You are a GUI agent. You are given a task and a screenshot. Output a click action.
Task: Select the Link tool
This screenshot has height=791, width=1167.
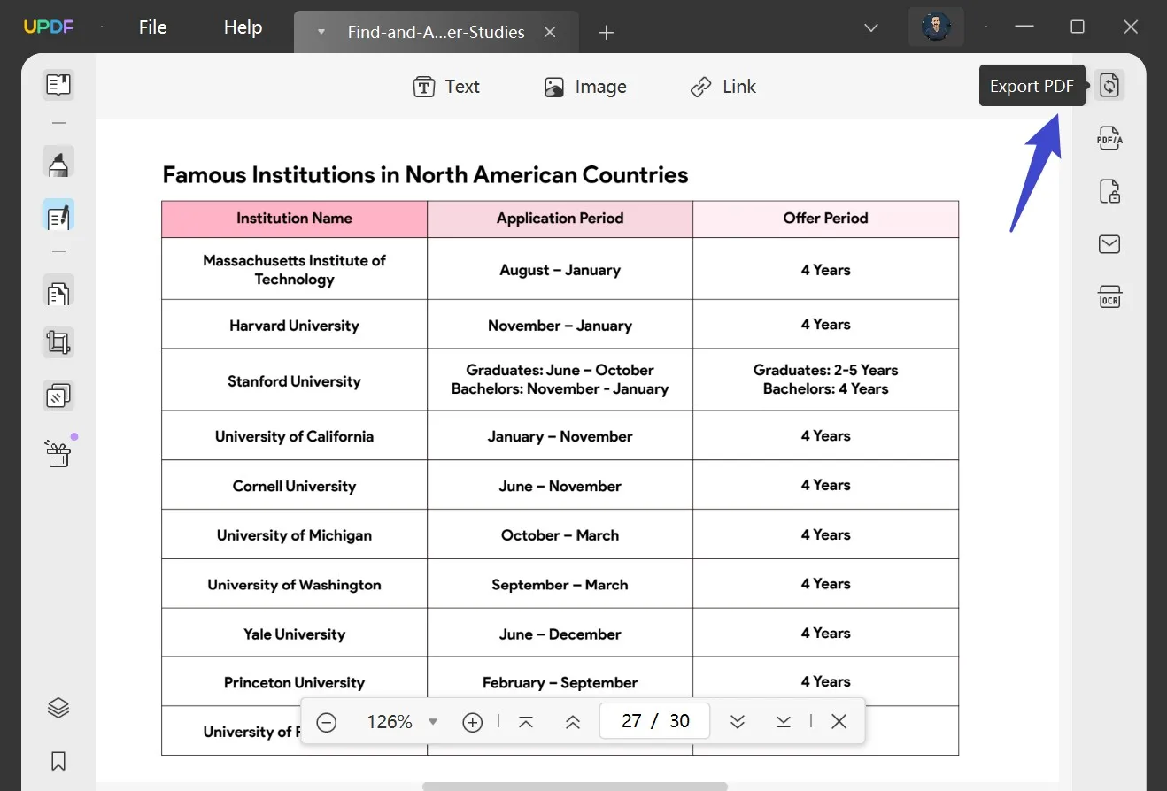point(723,86)
